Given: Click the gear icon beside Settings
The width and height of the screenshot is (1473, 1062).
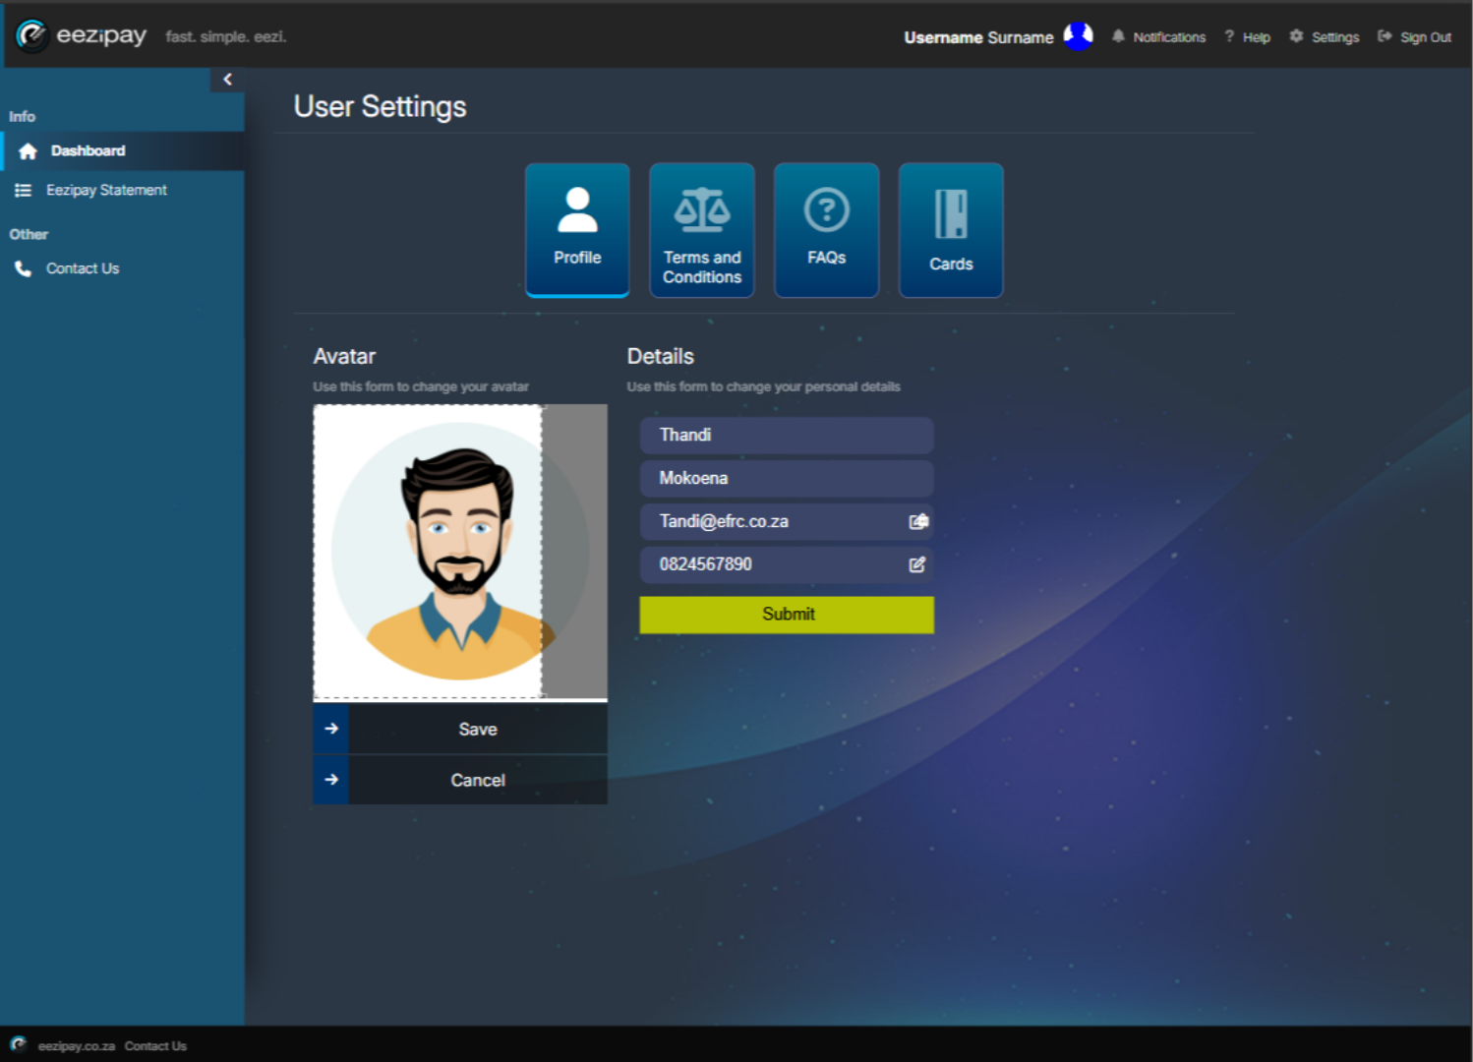Looking at the screenshot, I should (1296, 36).
